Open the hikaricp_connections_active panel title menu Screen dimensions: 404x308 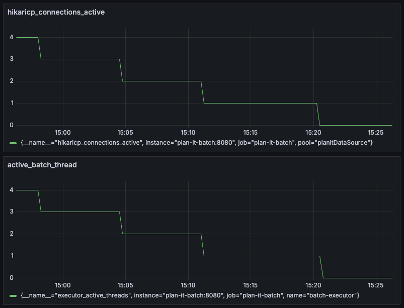56,12
